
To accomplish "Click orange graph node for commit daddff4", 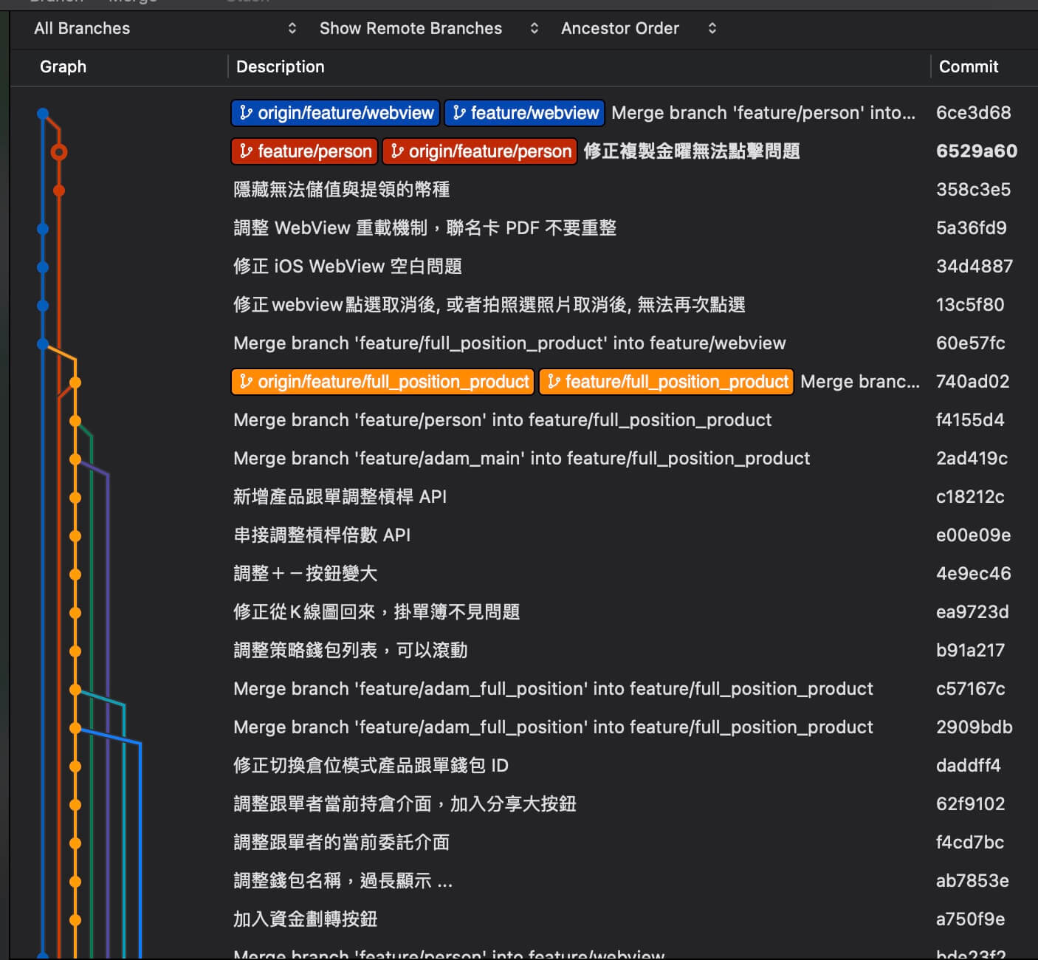I will pos(75,767).
